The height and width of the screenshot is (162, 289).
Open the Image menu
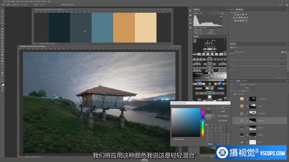[x=13, y=1]
